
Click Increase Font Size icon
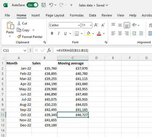96,25
